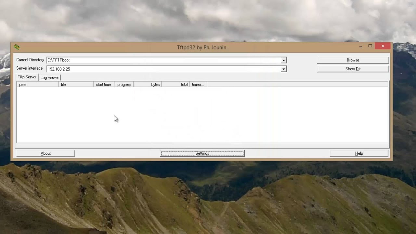Click the Tftpd32 by Ph. Jounin title text
This screenshot has height=234, width=416.
201,47
